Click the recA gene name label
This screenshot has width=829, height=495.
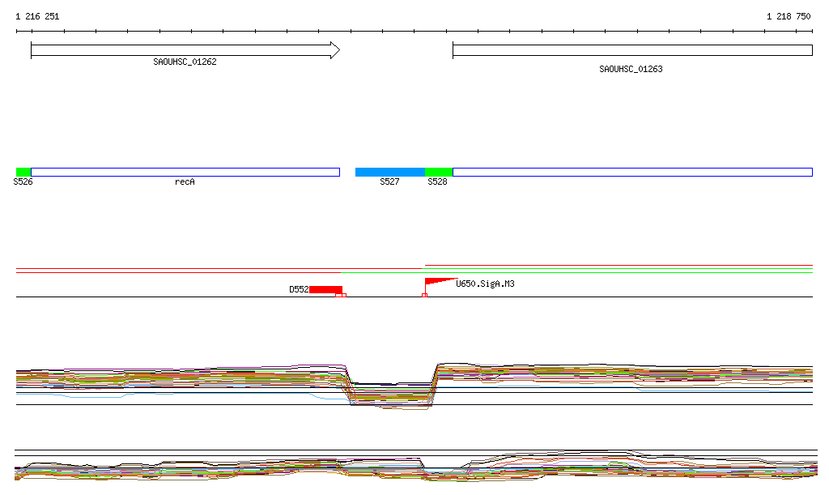click(185, 182)
